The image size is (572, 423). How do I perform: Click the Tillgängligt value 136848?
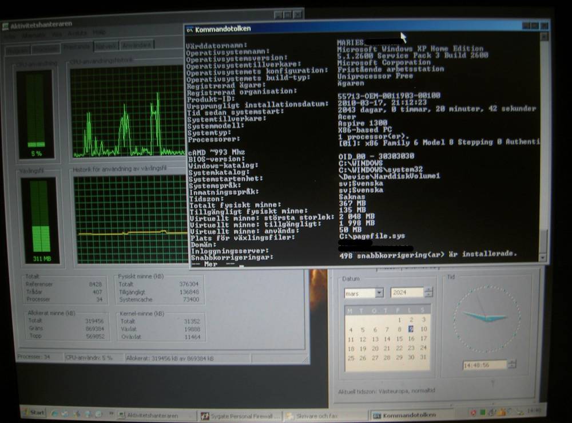189,292
